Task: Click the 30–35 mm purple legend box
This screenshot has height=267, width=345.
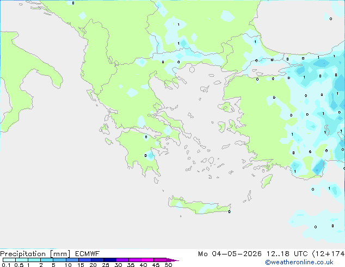Action: pyautogui.click(x=122, y=260)
